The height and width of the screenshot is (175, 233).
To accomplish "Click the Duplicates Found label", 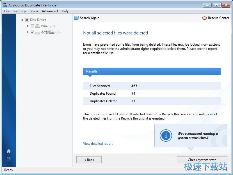I will [x=103, y=94].
